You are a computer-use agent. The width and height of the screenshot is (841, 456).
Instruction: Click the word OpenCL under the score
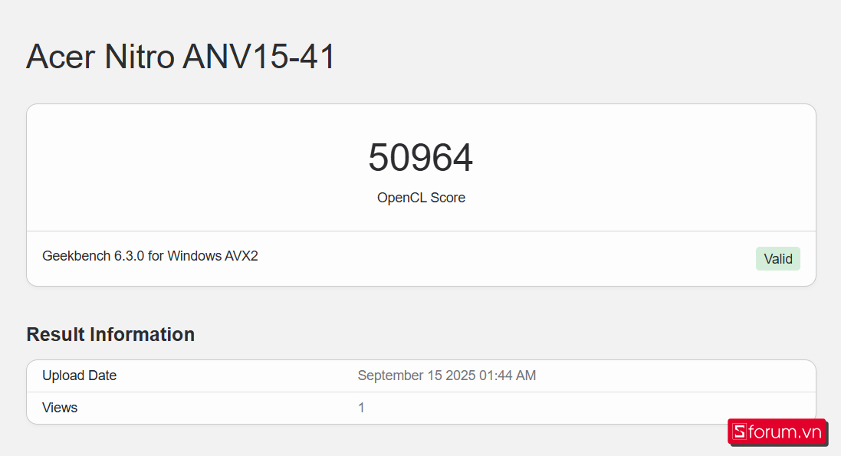pyautogui.click(x=402, y=198)
